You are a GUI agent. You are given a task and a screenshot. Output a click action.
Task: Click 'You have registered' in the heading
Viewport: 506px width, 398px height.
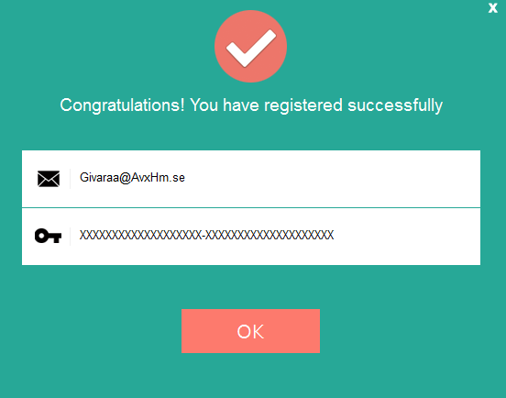point(266,105)
